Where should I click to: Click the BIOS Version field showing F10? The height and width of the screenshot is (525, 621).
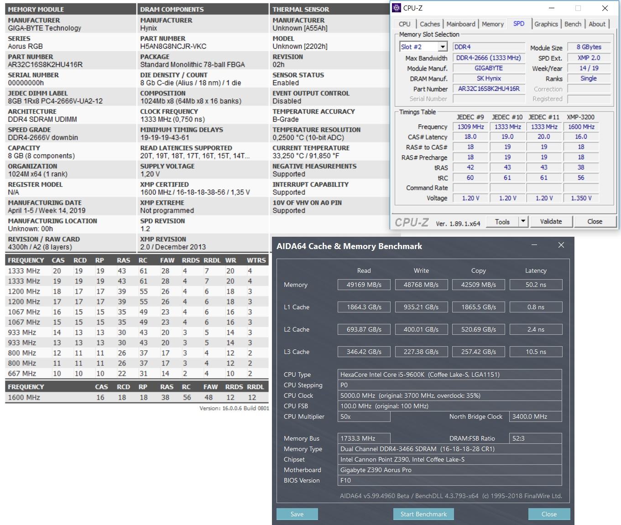[449, 480]
